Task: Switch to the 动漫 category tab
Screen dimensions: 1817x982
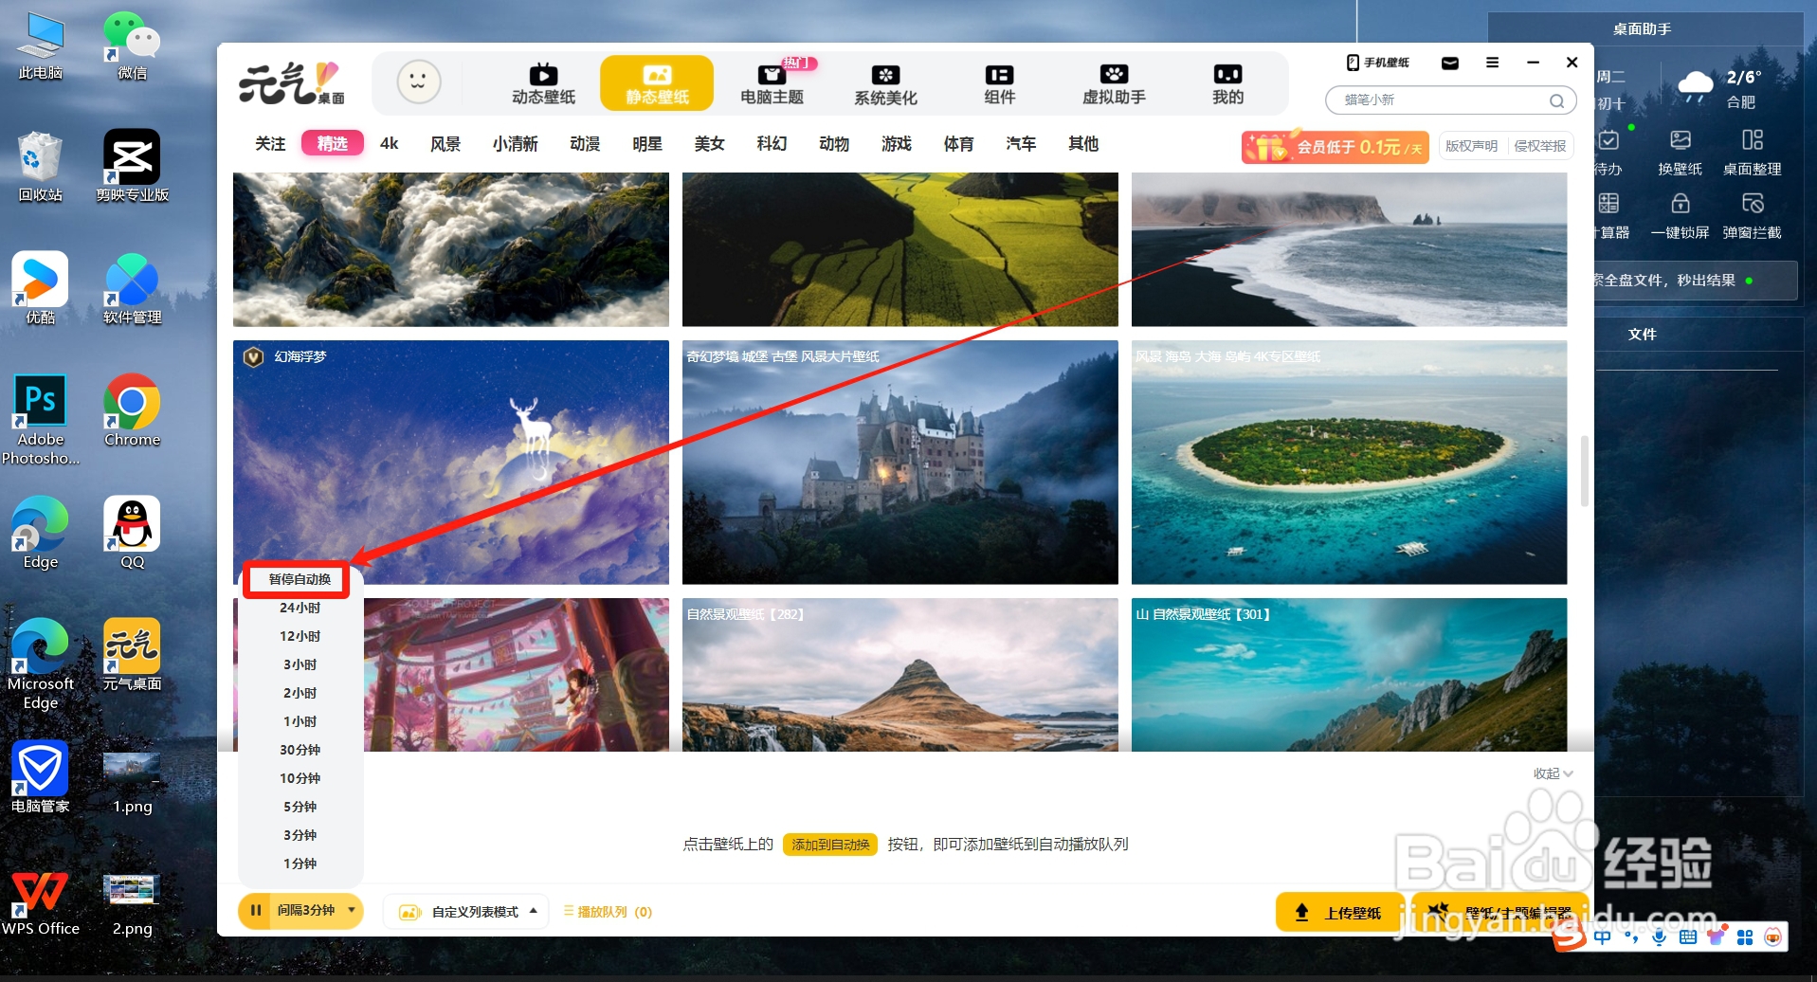Action: (585, 144)
